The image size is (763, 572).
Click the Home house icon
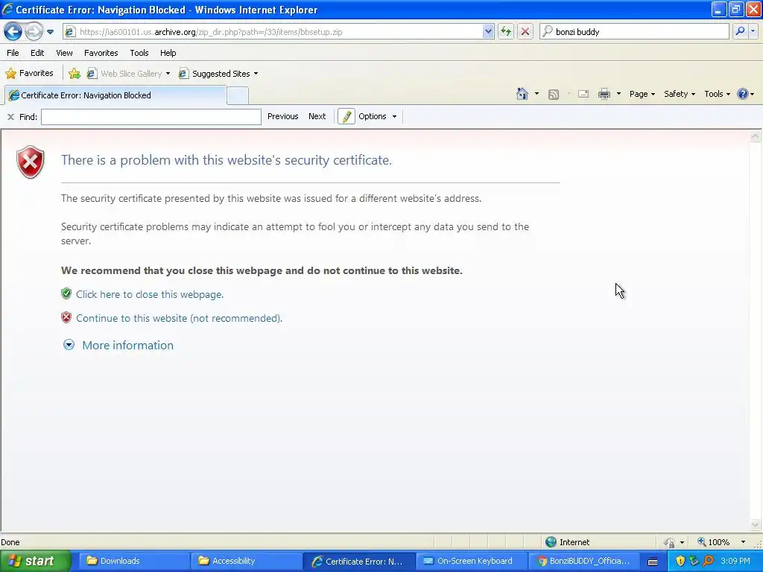point(522,94)
